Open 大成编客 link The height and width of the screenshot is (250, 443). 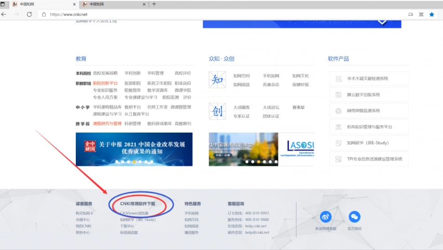pyautogui.click(x=241, y=108)
